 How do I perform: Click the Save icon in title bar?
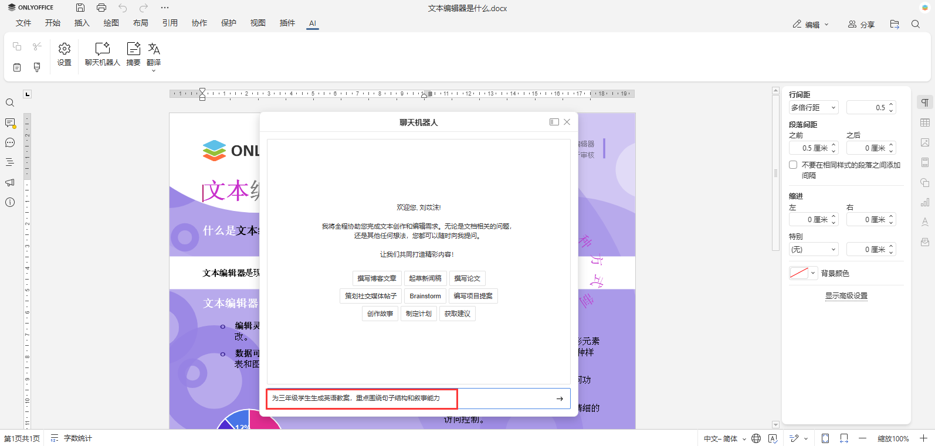[80, 8]
